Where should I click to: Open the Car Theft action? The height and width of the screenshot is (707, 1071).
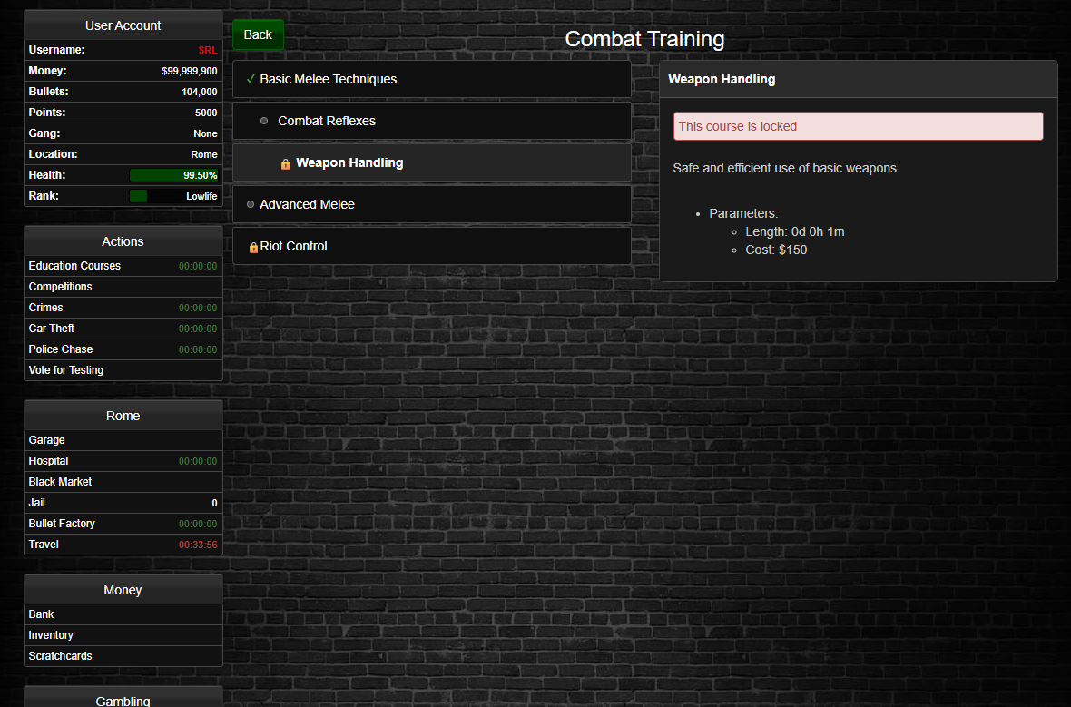(x=52, y=329)
